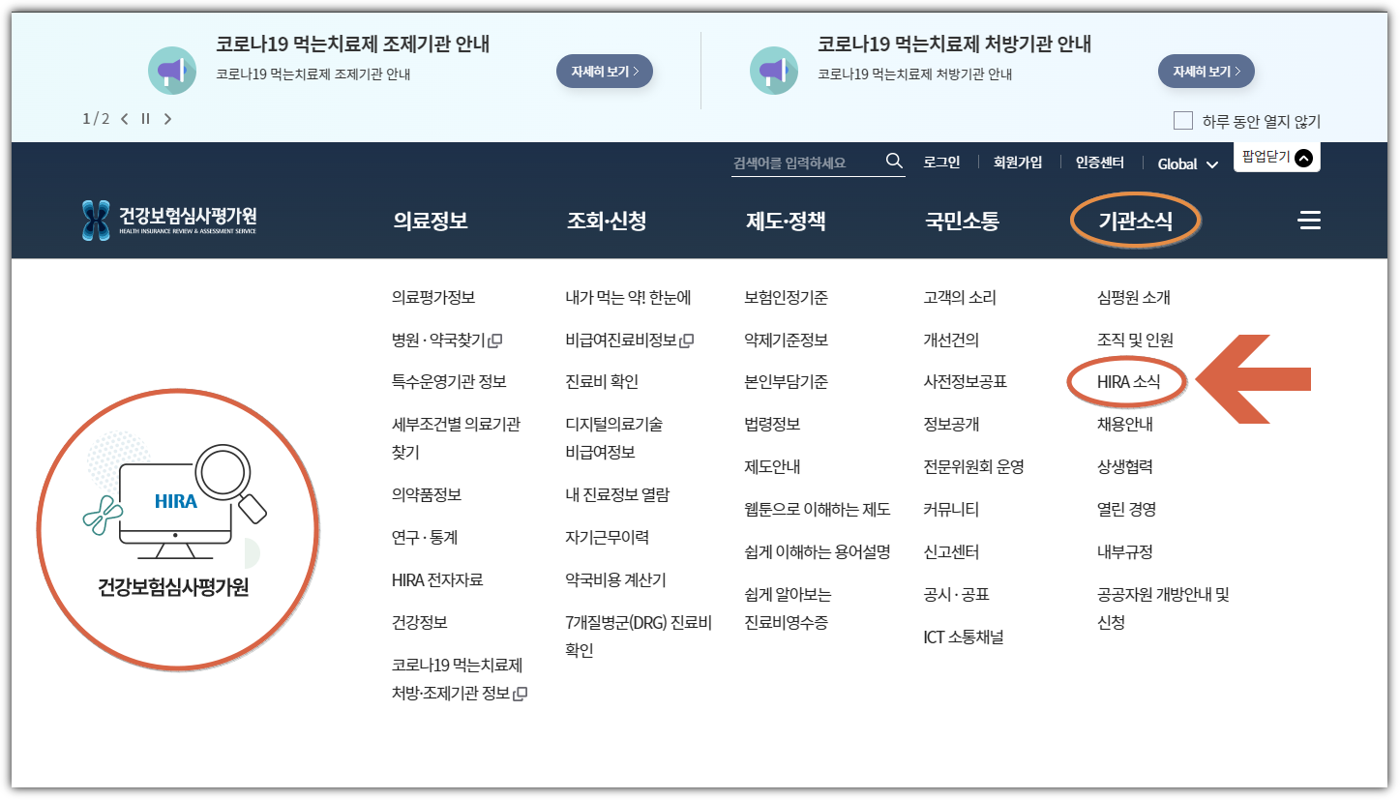Viewport: 1400px width, 800px height.
Task: Open the 기관소식 main menu
Action: click(x=1136, y=221)
